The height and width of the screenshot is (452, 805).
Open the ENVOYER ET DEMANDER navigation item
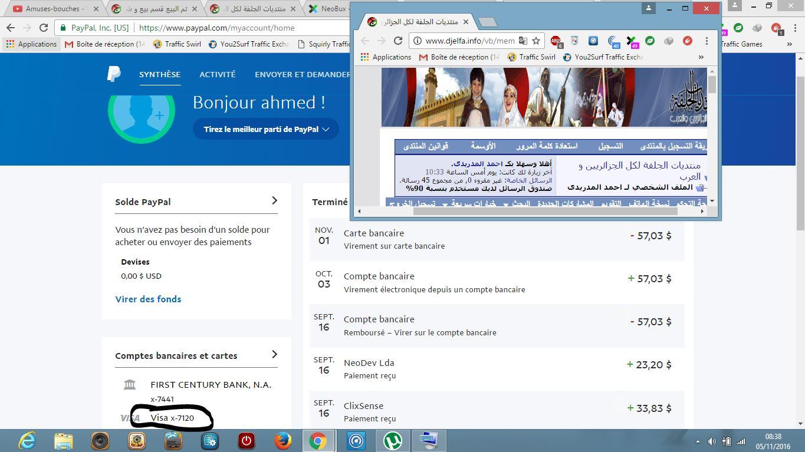(303, 74)
